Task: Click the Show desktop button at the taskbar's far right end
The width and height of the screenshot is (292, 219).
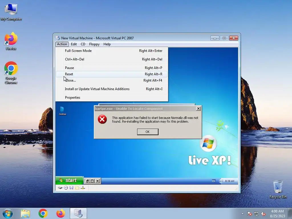Action: [x=290, y=214]
